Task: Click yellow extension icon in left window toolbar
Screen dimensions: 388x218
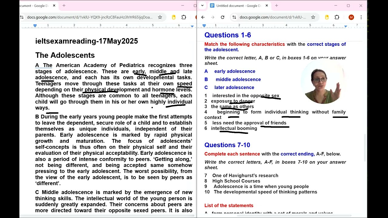Action: (x=174, y=17)
